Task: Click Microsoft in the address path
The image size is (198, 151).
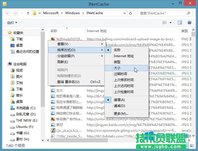Action: coord(51,13)
